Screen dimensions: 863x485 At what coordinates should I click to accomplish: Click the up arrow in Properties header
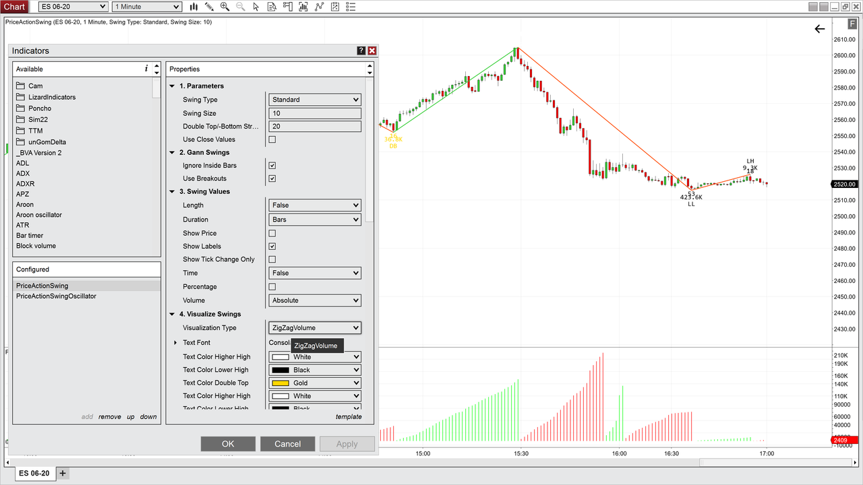(369, 66)
